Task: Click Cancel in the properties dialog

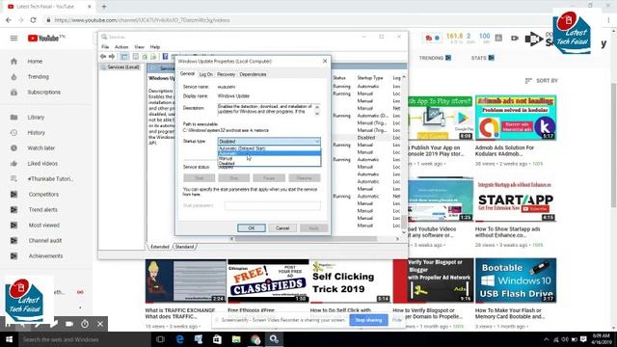Action: (x=282, y=228)
